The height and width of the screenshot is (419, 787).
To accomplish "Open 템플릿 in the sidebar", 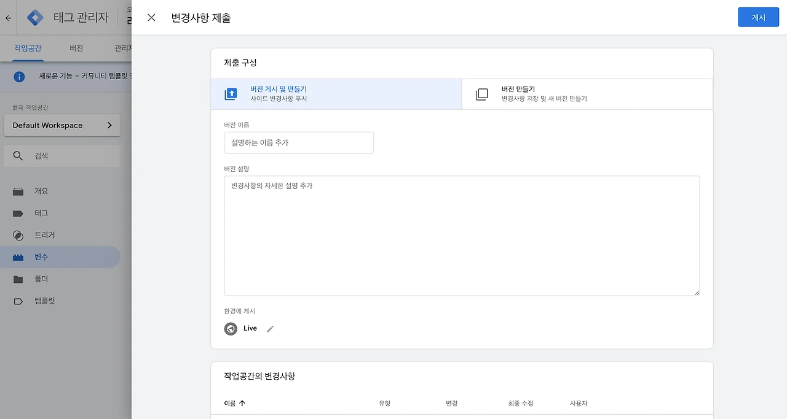I will coord(60,301).
